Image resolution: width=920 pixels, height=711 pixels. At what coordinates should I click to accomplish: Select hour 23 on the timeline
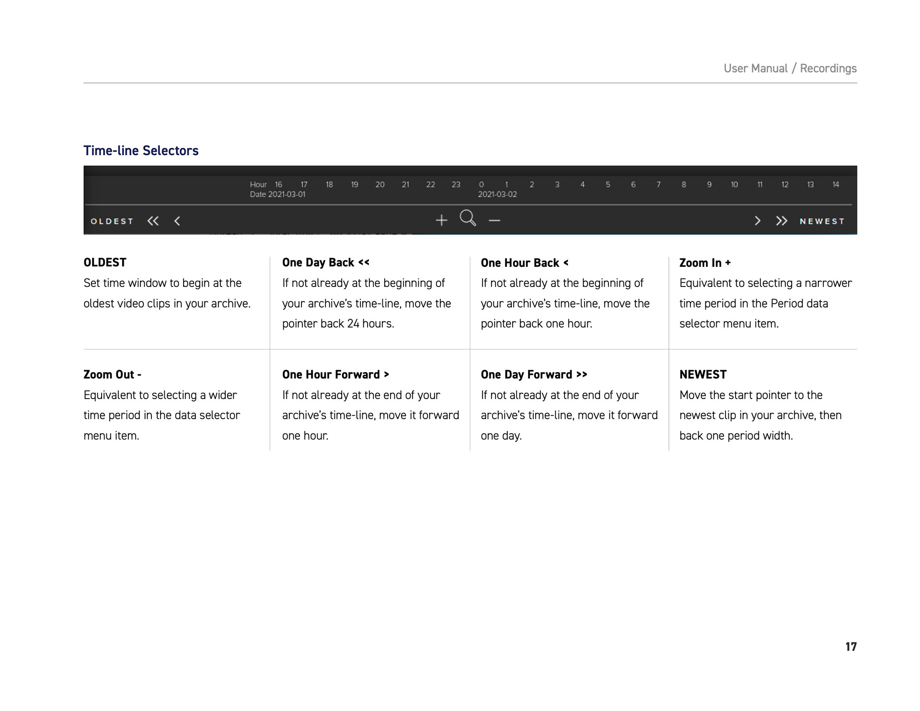point(456,184)
